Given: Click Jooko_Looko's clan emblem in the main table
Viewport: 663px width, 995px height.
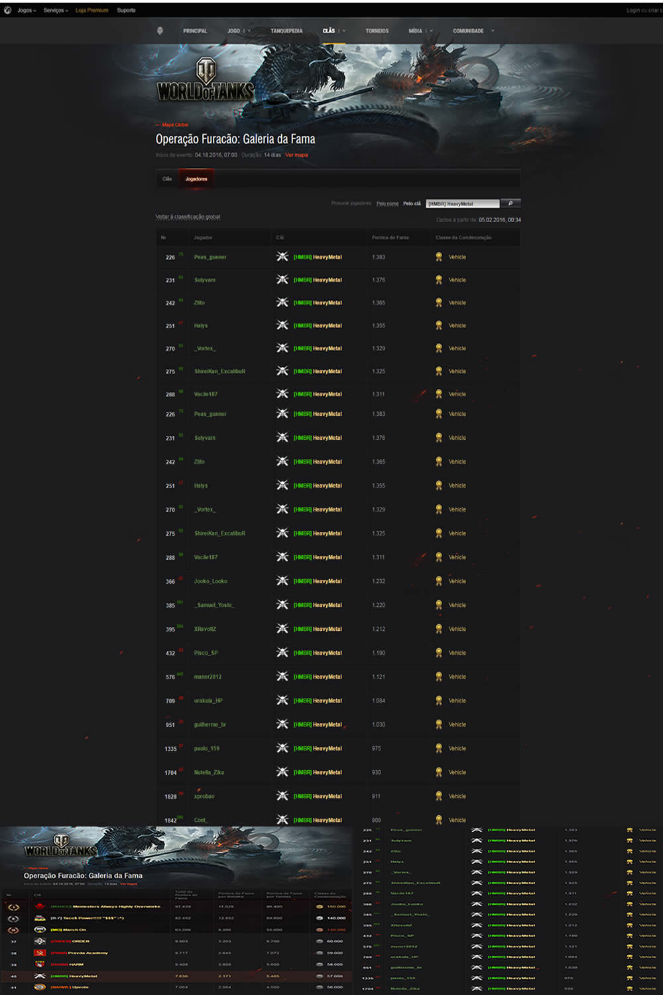Looking at the screenshot, I should [282, 580].
